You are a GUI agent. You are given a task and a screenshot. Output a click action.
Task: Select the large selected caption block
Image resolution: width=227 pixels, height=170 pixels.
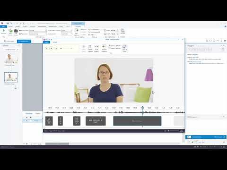pyautogui.click(x=137, y=121)
